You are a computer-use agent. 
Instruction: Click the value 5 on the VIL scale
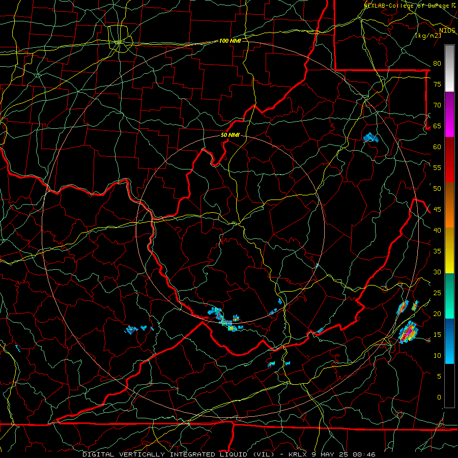[x=439, y=376]
